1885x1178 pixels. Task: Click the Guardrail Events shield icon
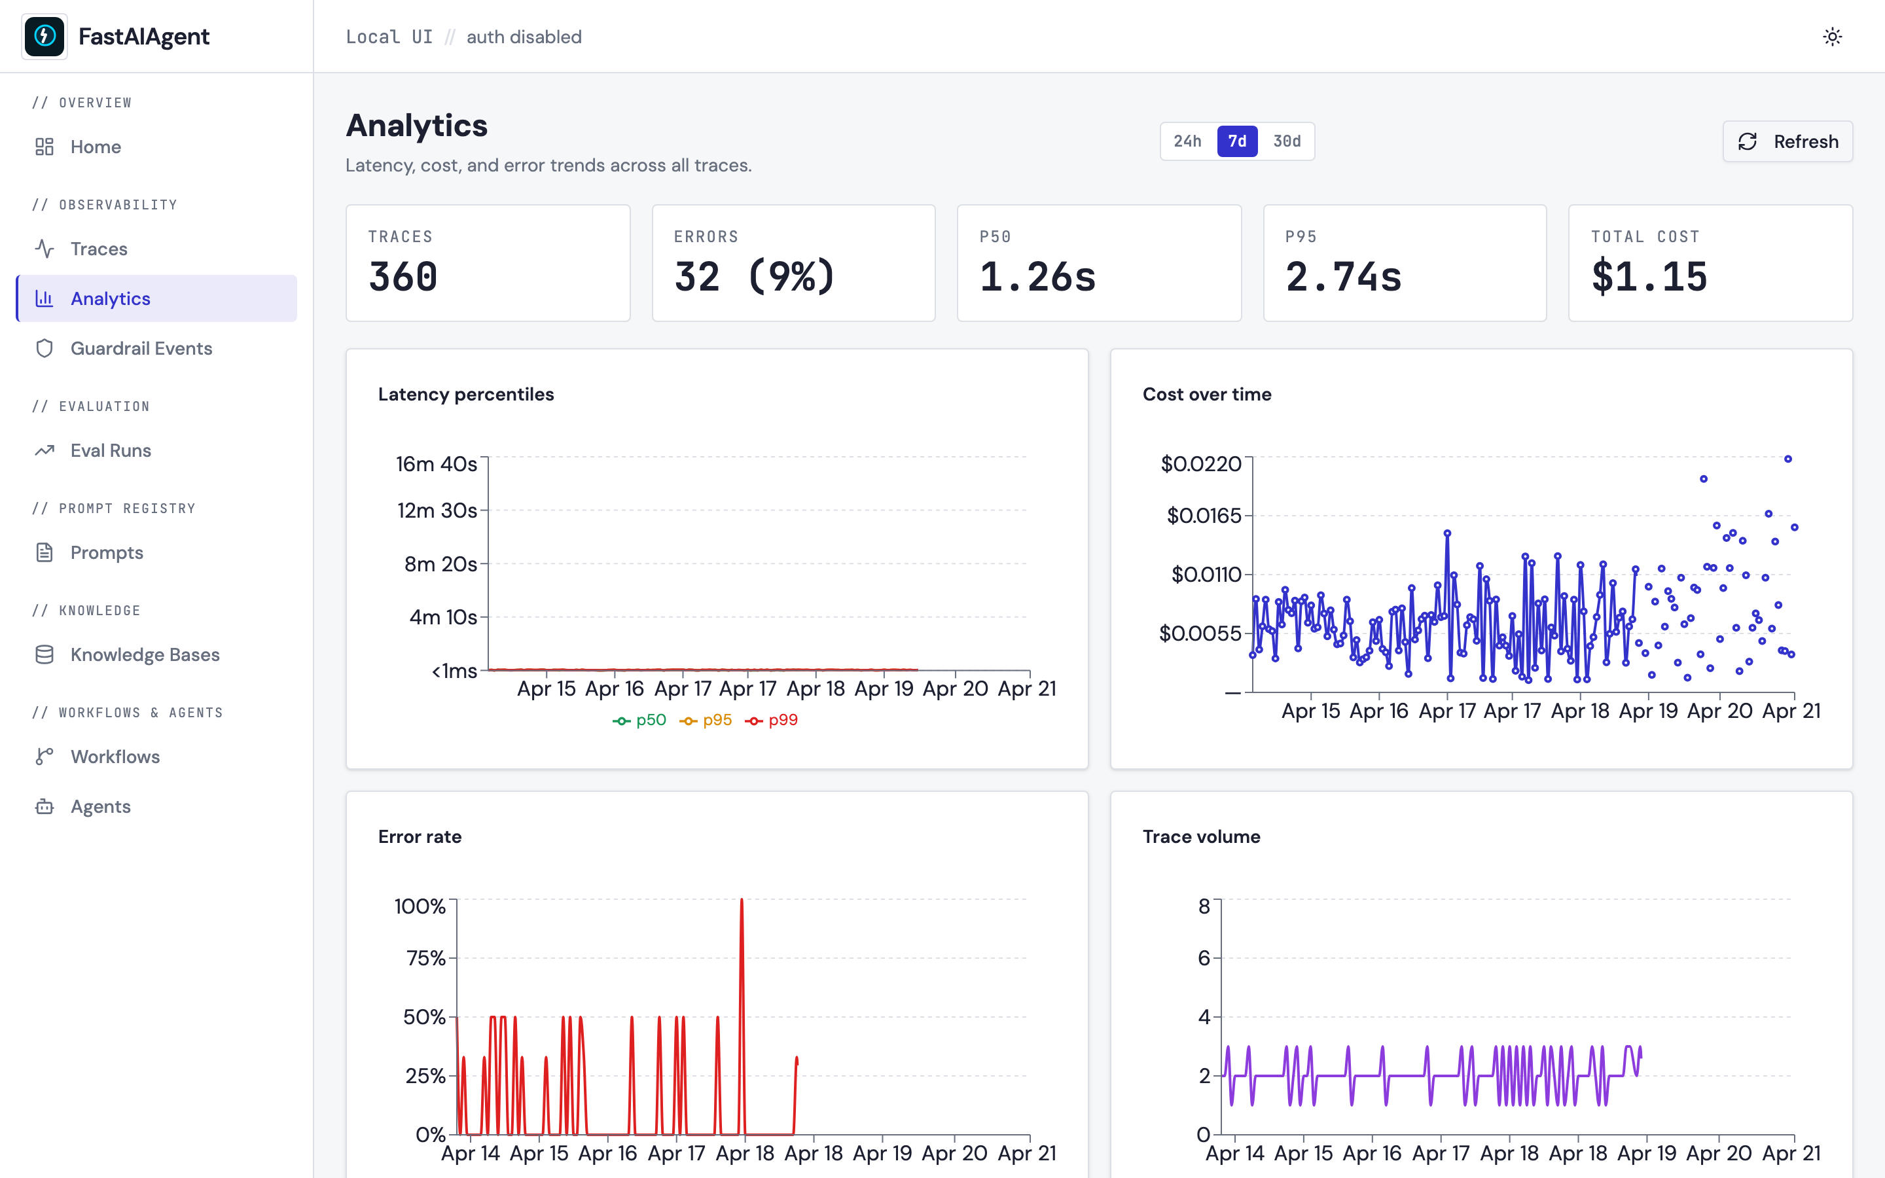click(45, 348)
